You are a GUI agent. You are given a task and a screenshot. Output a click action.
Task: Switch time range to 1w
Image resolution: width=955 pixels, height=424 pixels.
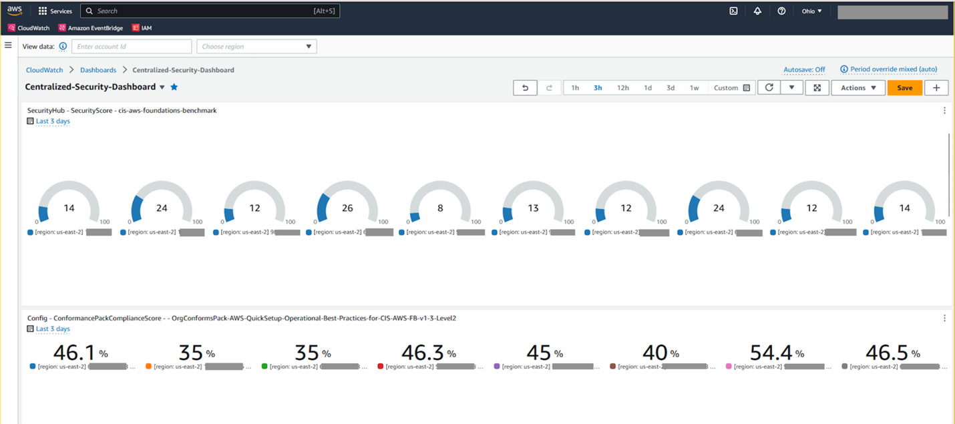pos(693,87)
